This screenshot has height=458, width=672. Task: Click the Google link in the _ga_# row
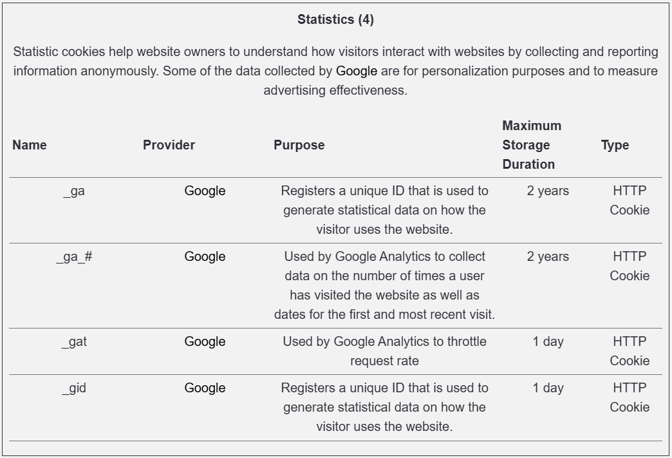click(205, 256)
